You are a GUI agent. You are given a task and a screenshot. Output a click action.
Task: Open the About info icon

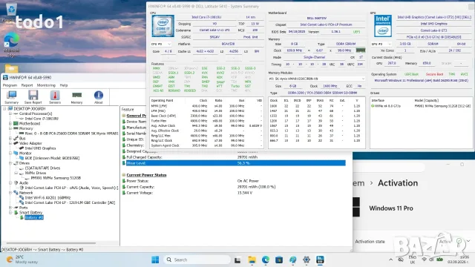pyautogui.click(x=99, y=97)
